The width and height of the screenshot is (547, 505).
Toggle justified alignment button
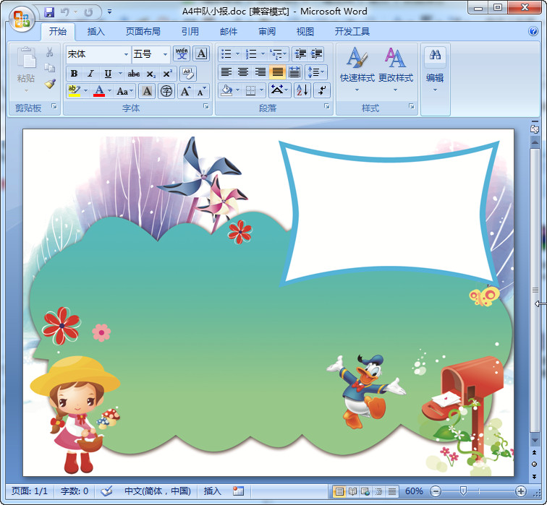(x=277, y=72)
